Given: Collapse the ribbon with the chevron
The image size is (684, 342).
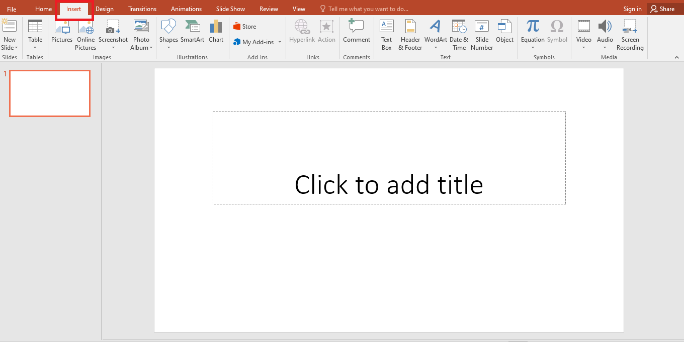Looking at the screenshot, I should coord(676,57).
